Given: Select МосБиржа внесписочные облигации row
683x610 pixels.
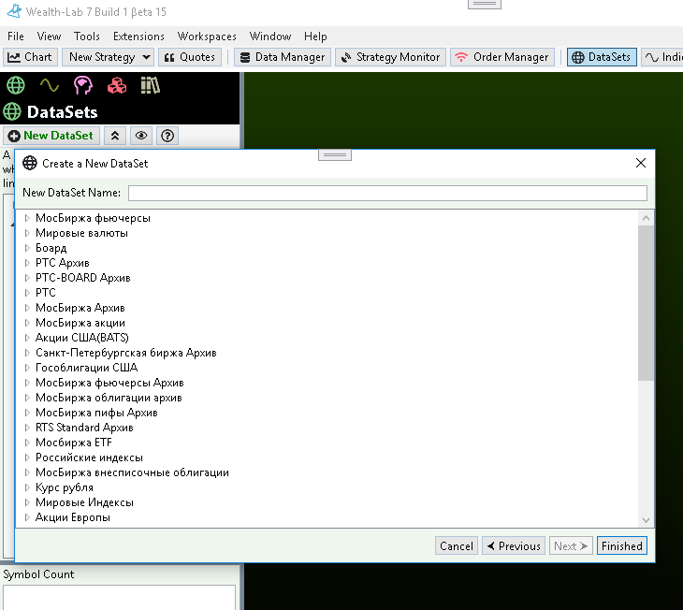Looking at the screenshot, I should coord(132,472).
